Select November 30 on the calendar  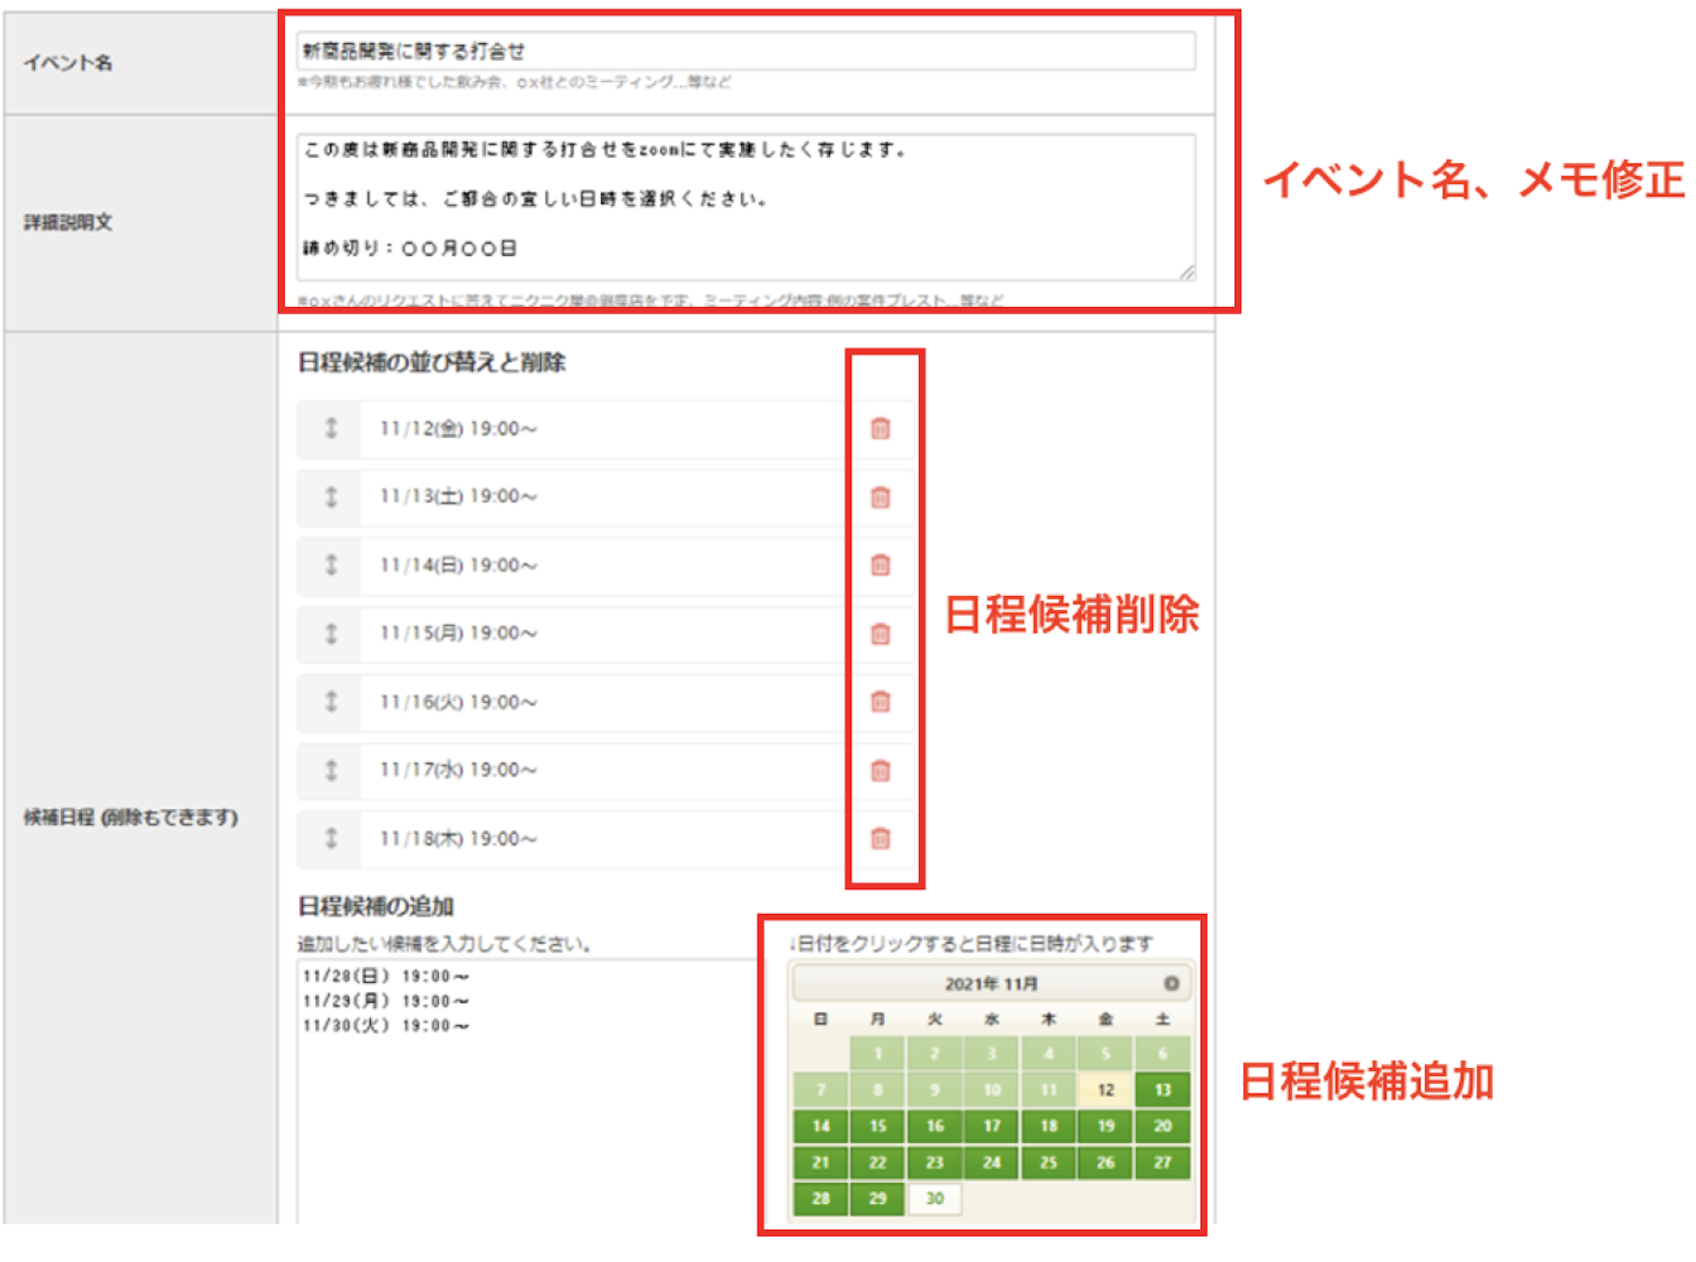pos(934,1198)
